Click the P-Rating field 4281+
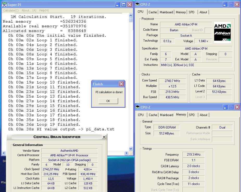Viewport: 241px width, 192px height. point(88,169)
